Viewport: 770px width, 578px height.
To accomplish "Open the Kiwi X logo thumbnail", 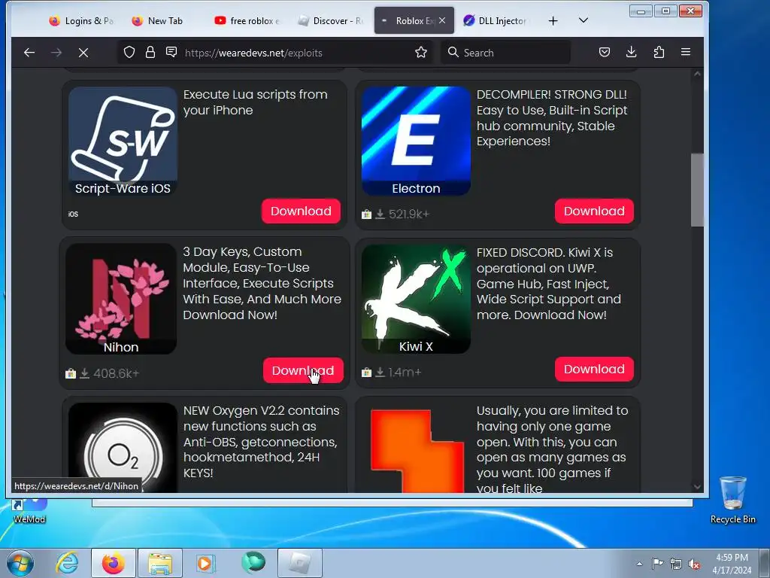I will click(x=416, y=299).
